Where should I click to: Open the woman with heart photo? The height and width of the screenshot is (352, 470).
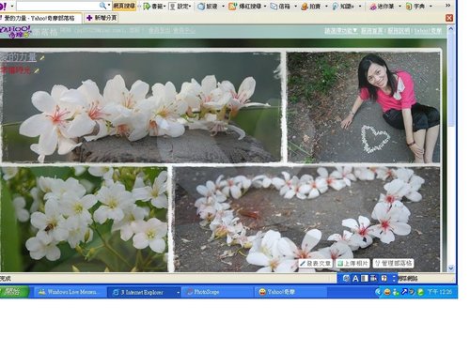pyautogui.click(x=364, y=107)
